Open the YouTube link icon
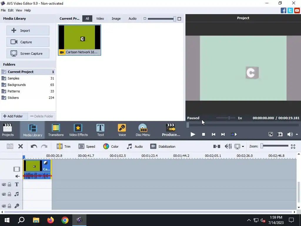 (x=297, y=10)
